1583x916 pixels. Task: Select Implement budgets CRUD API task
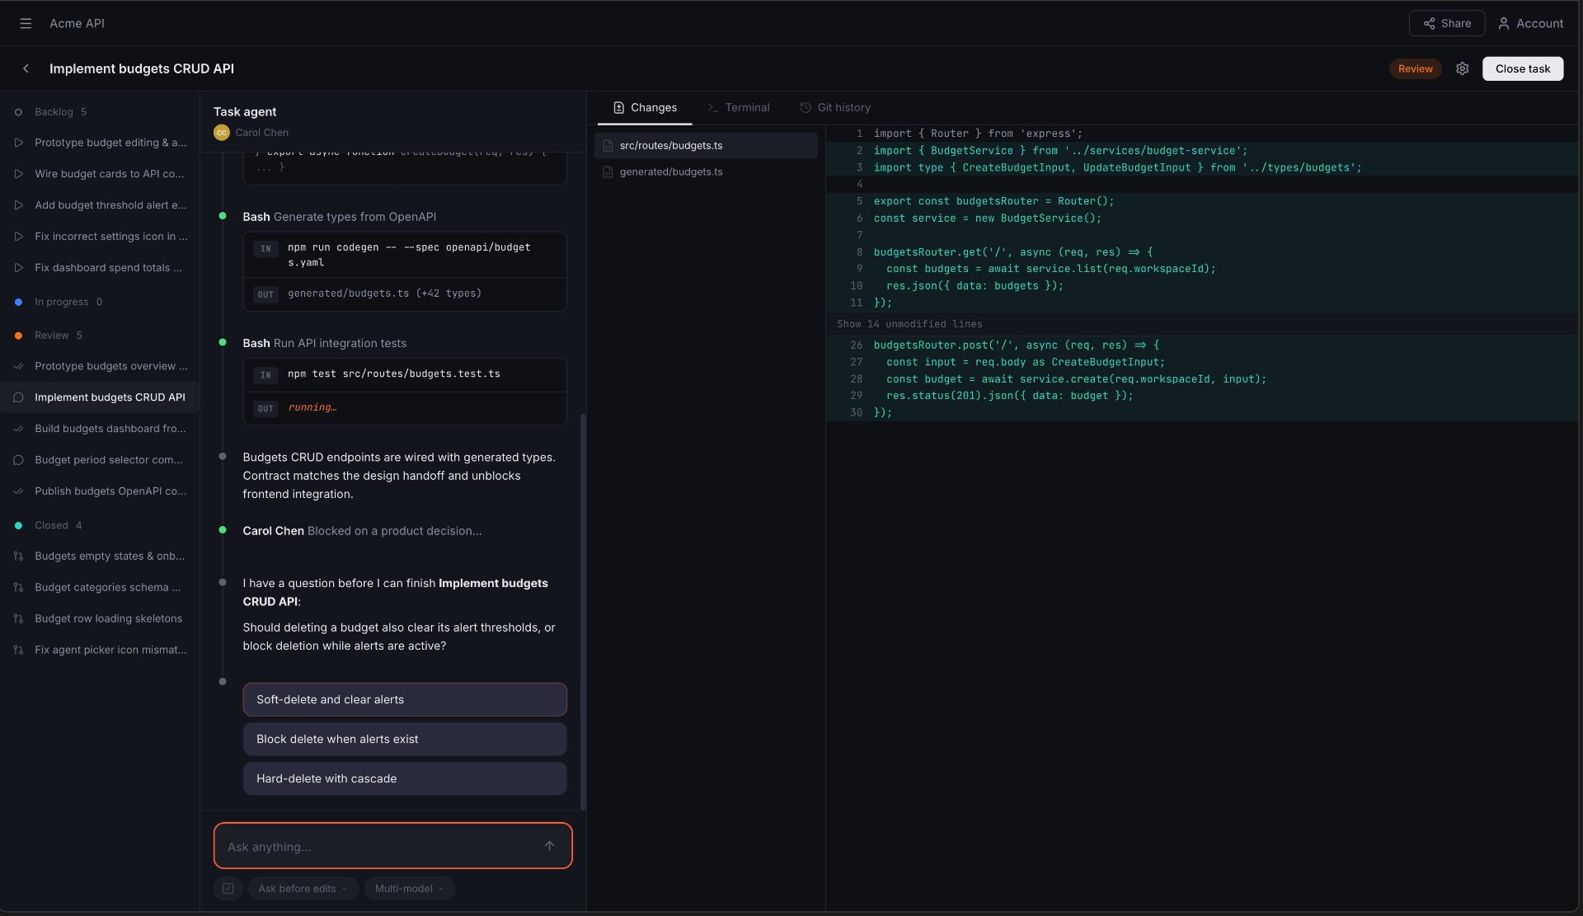100,397
